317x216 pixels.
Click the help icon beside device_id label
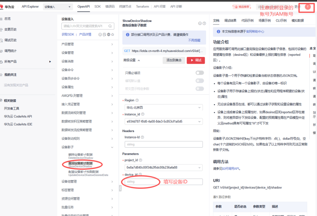click(140, 174)
